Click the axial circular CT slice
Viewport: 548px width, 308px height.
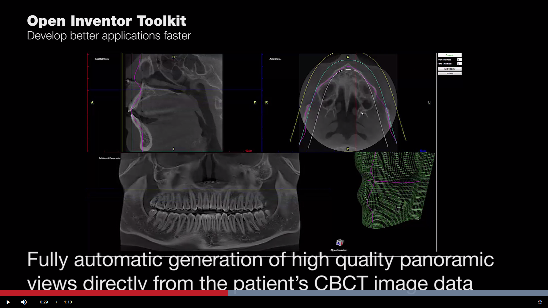348,102
